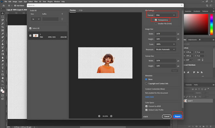The width and height of the screenshot is (215, 128).
Task: Open the Learn more link
Action: [150, 97]
